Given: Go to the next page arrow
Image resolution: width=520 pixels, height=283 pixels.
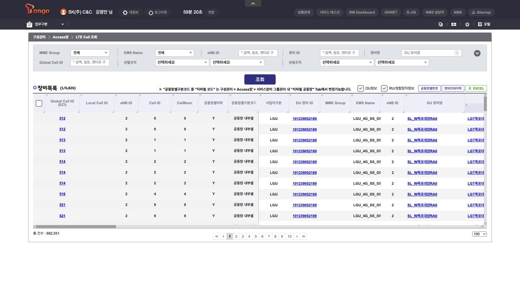Looking at the screenshot, I should pos(297,236).
